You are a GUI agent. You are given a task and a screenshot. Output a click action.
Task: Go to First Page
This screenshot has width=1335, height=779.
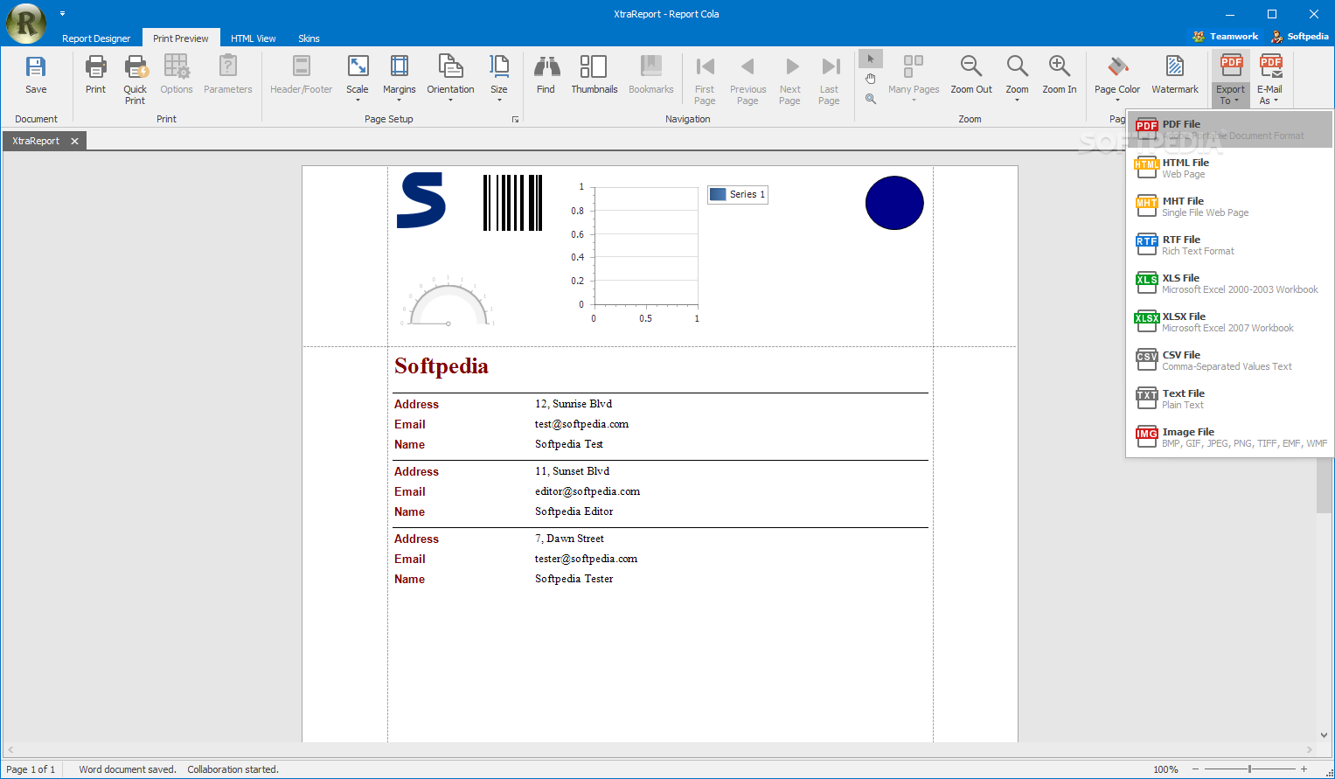tap(705, 80)
